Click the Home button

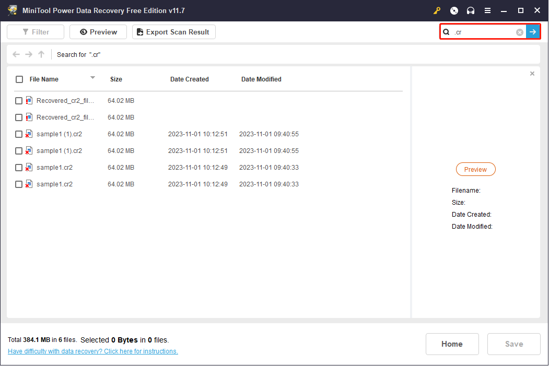click(x=452, y=344)
